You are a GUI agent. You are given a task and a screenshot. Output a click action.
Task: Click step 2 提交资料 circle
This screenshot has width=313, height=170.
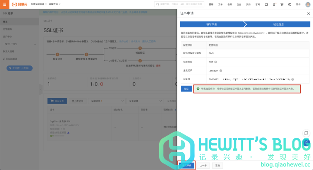point(86,54)
